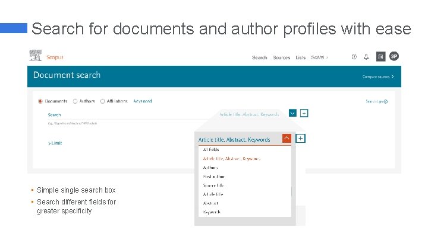Expand the Limit section

pyautogui.click(x=55, y=143)
